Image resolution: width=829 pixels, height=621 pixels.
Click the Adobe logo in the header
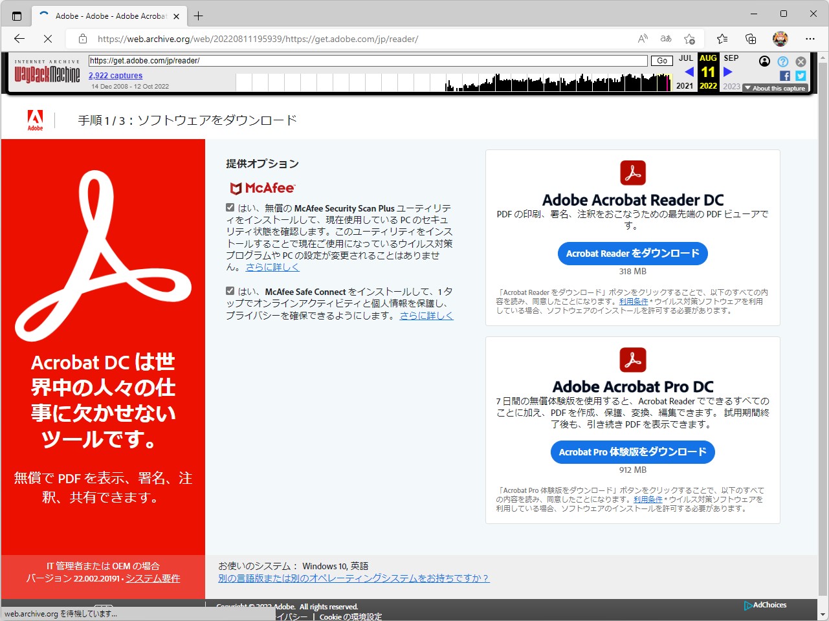coord(35,120)
